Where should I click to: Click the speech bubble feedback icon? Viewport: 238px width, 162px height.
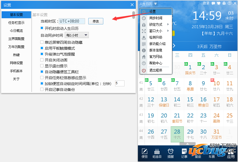213,3
